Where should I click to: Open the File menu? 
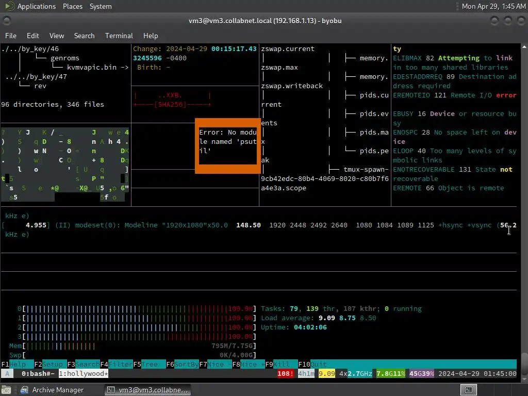(x=11, y=36)
